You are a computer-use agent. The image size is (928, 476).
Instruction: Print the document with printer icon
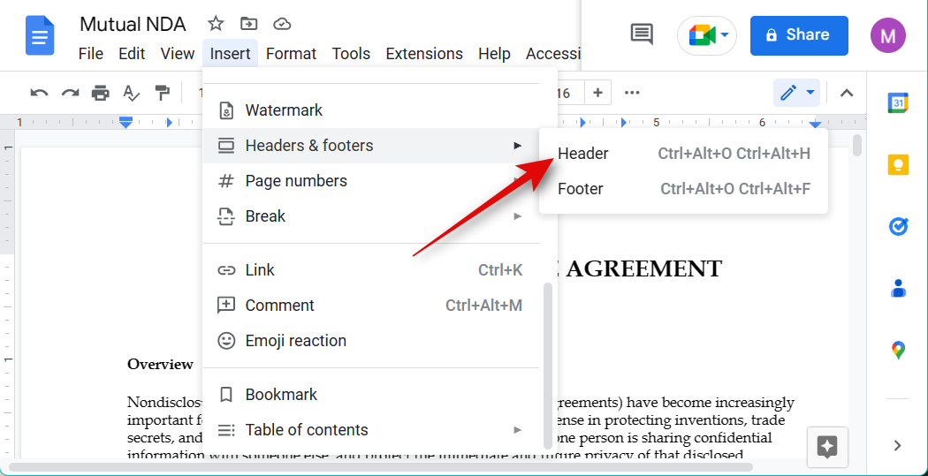point(101,93)
